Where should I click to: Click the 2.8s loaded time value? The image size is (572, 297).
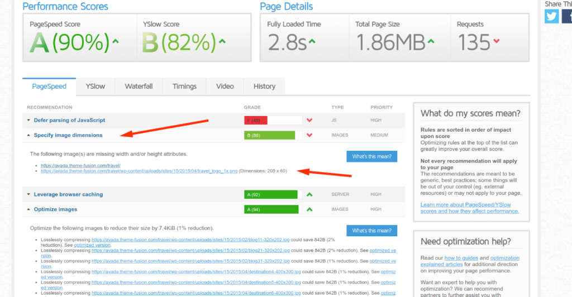pyautogui.click(x=287, y=42)
